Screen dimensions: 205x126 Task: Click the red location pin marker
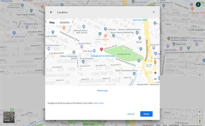101,50
